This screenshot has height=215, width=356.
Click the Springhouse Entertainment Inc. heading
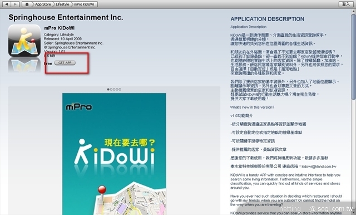pos(66,17)
